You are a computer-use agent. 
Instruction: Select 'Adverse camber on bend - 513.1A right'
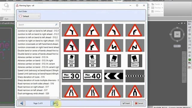(x=35, y=61)
